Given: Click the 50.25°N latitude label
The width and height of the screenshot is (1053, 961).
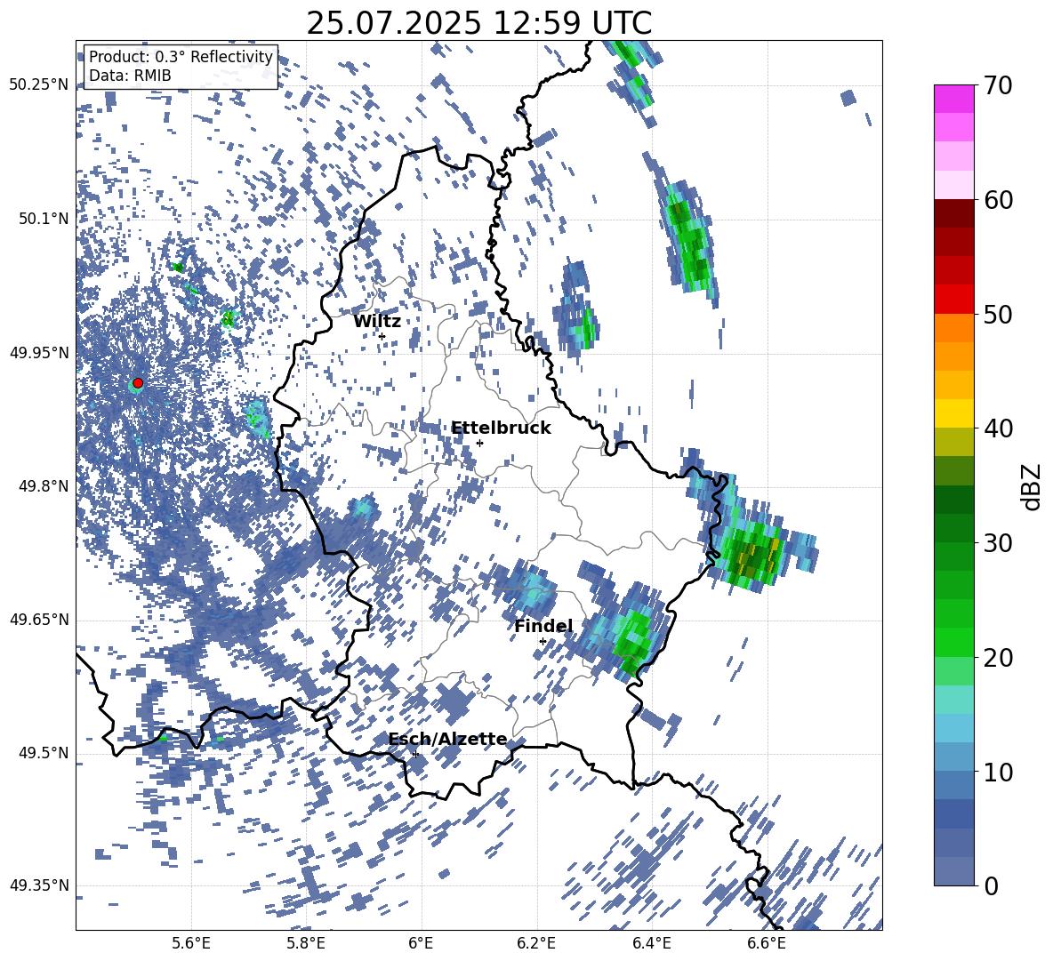Looking at the screenshot, I should (x=39, y=85).
